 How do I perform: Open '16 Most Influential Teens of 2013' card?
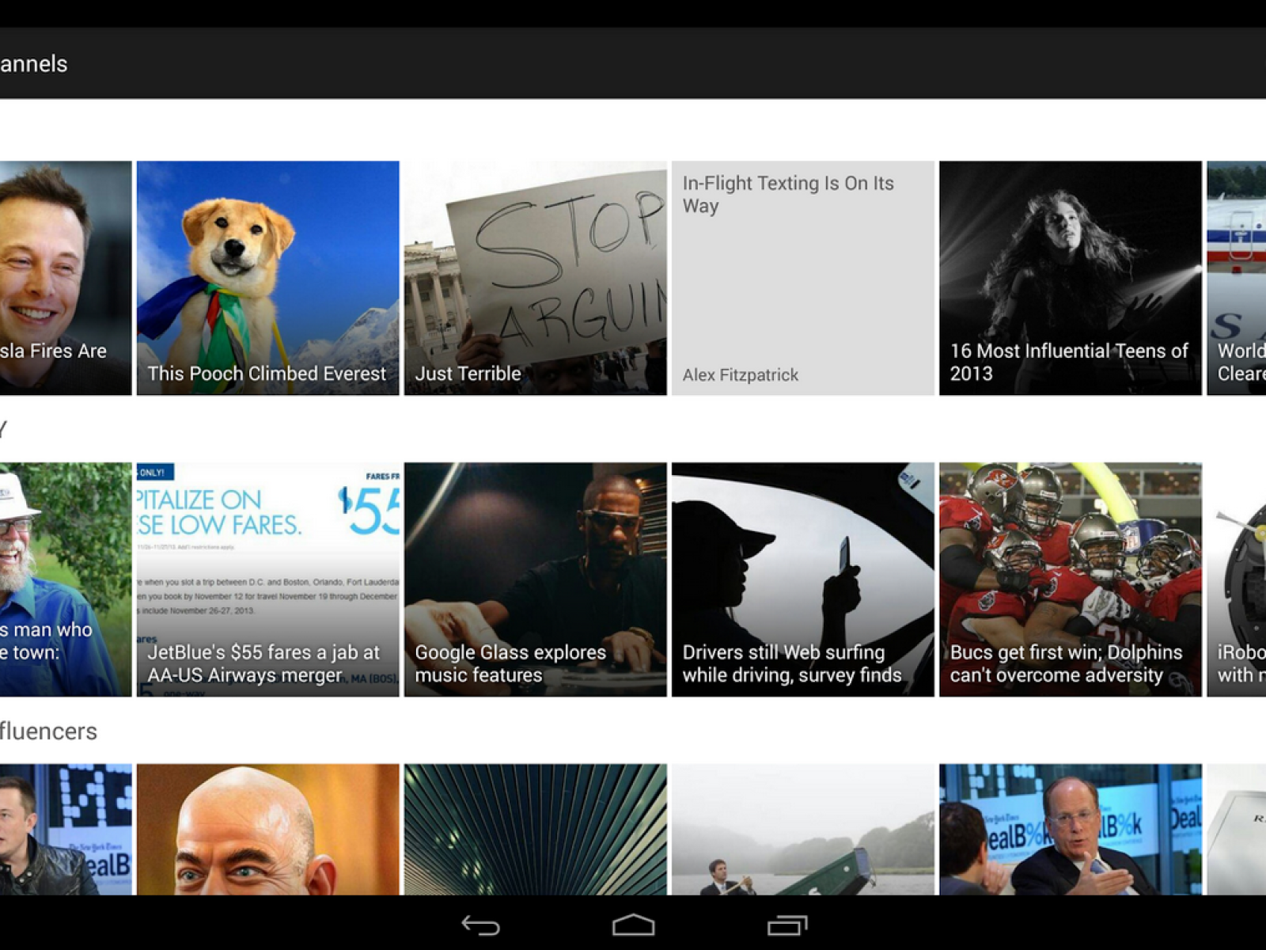[1070, 278]
